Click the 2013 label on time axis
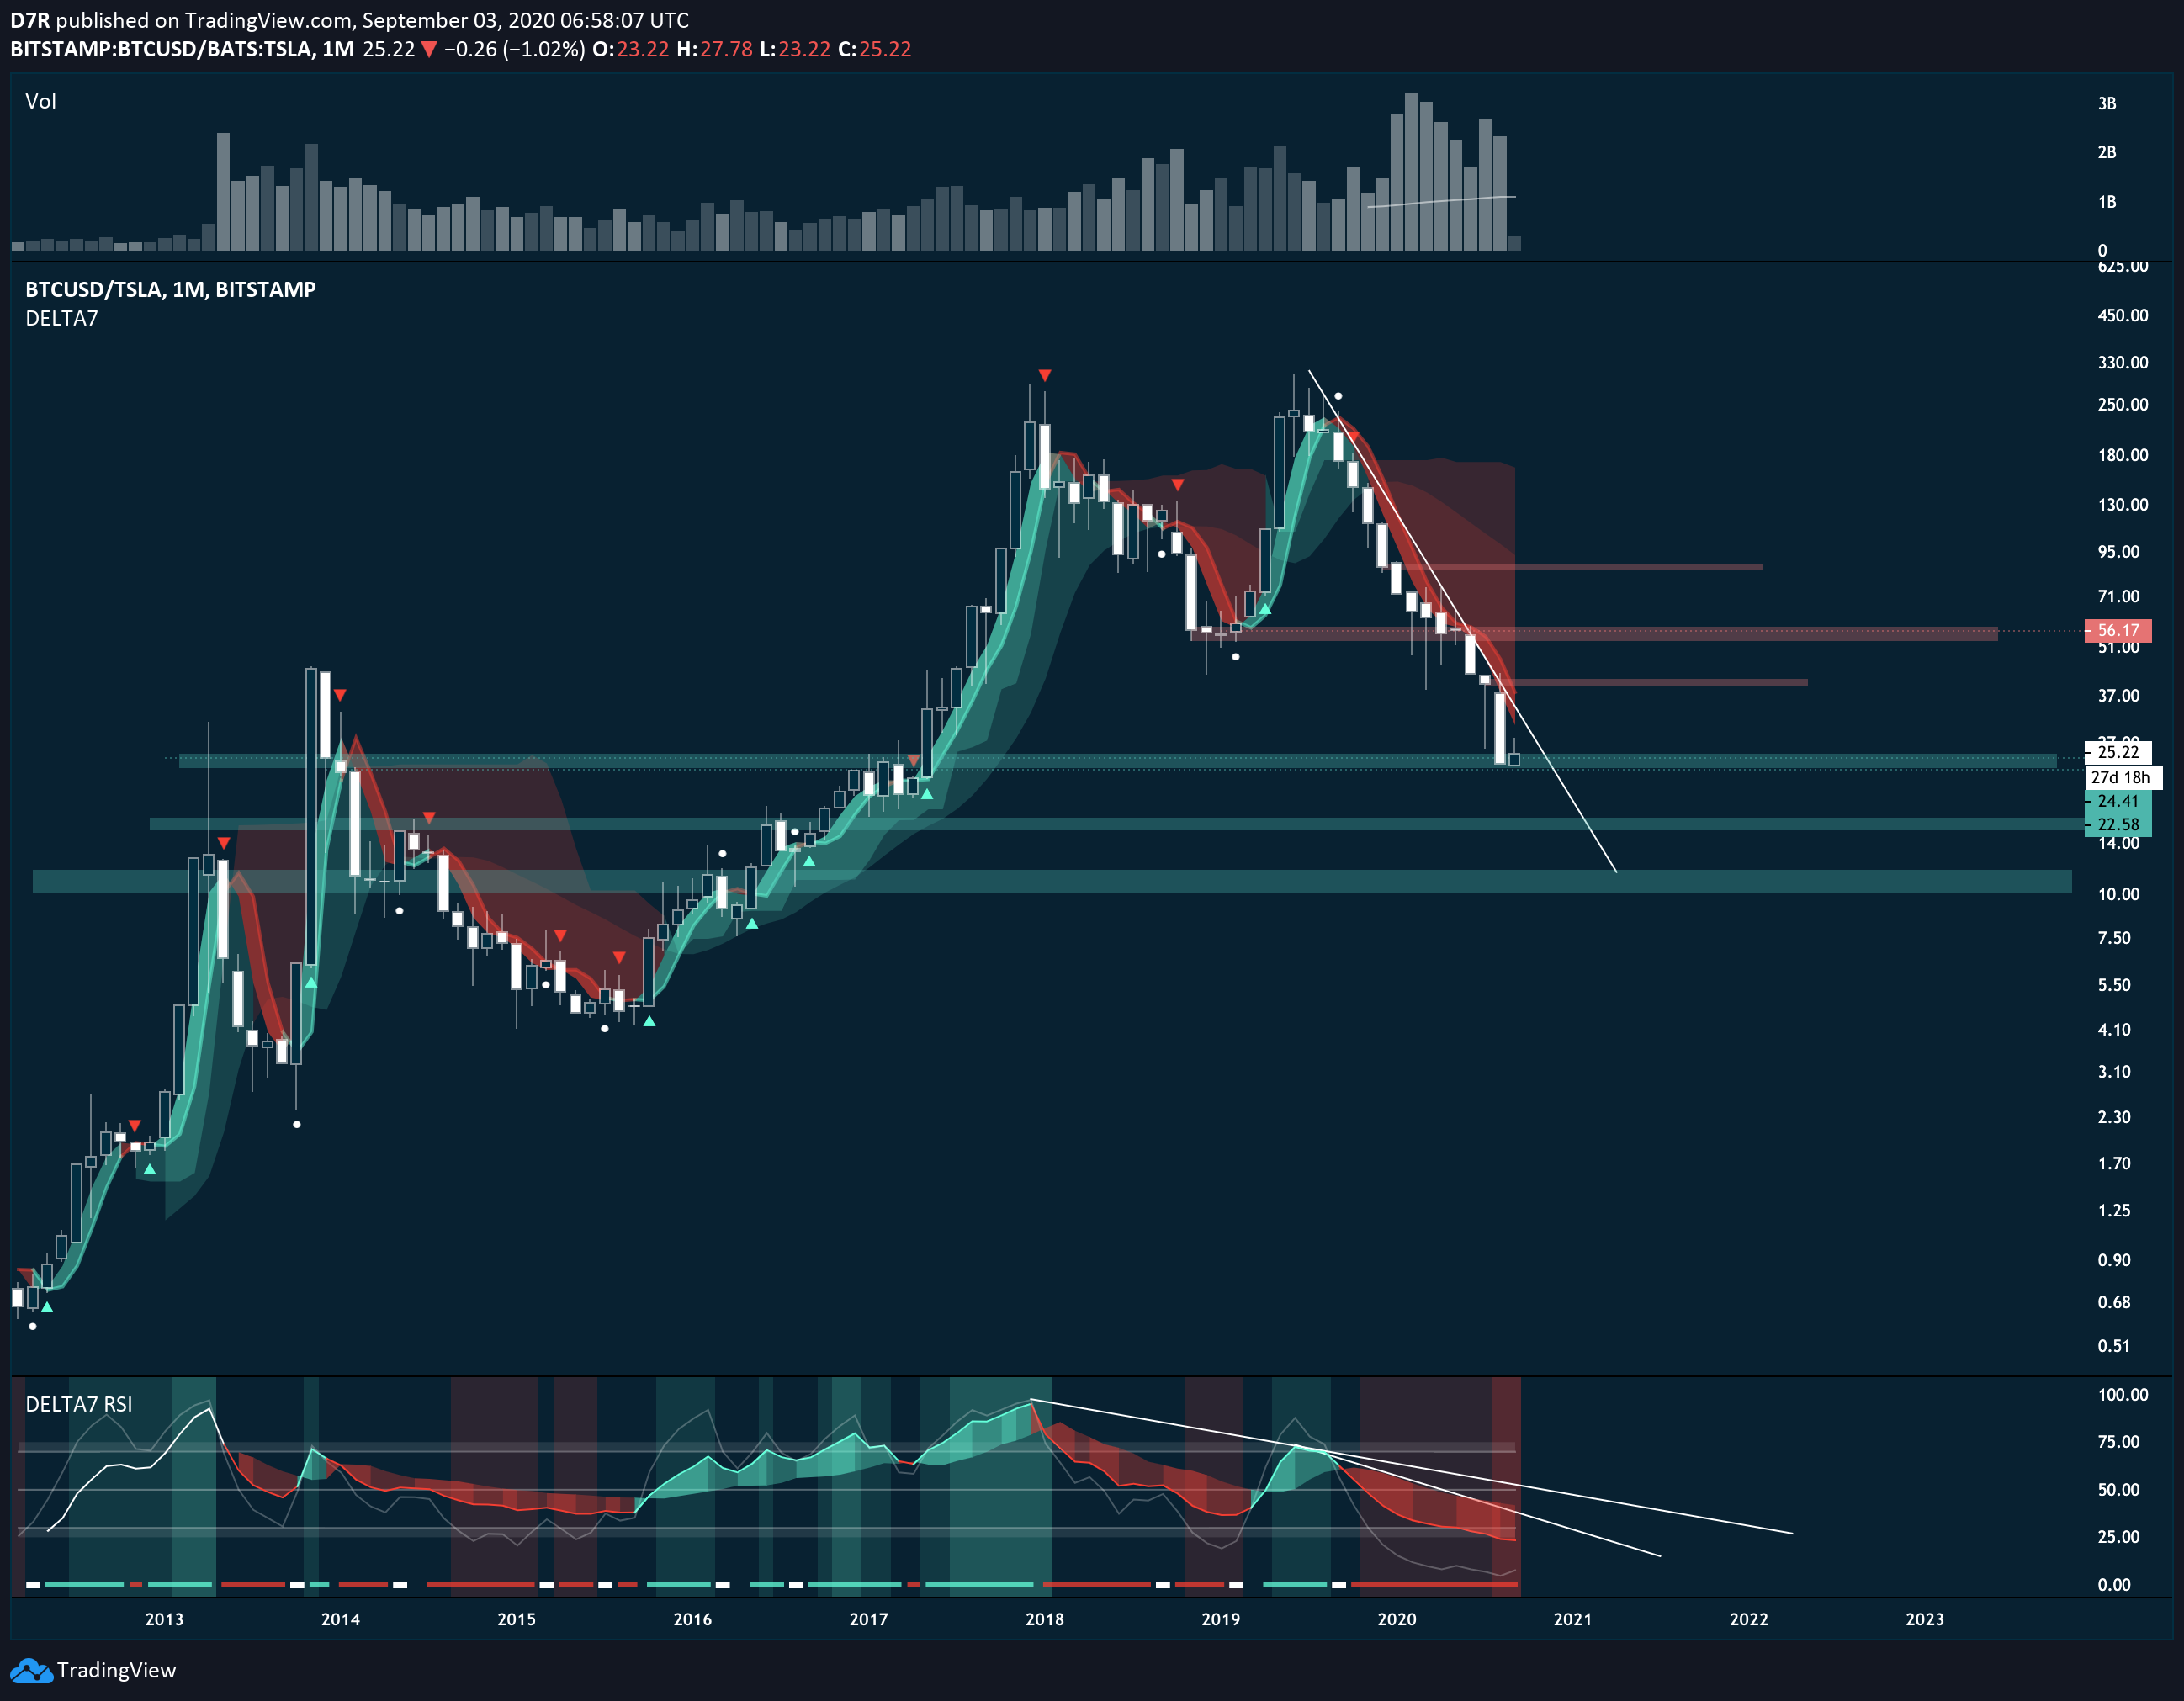Image resolution: width=2184 pixels, height=1701 pixels. click(x=164, y=1619)
